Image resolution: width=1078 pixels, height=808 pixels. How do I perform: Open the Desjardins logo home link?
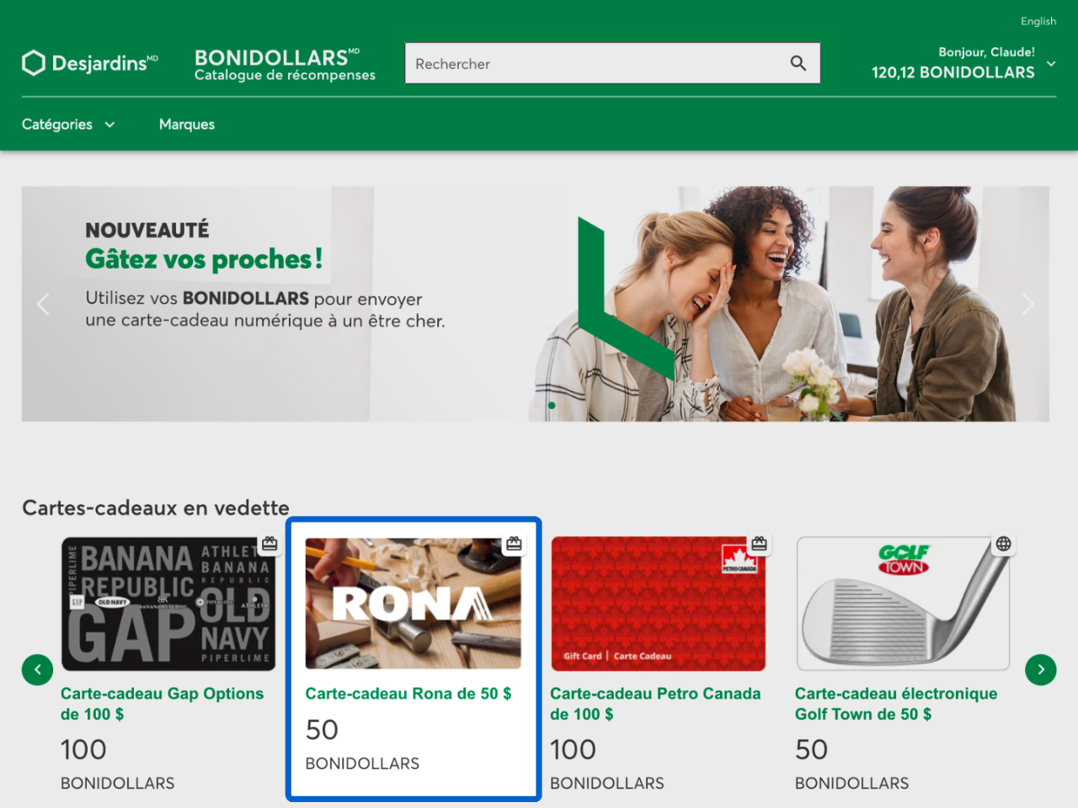(x=90, y=63)
